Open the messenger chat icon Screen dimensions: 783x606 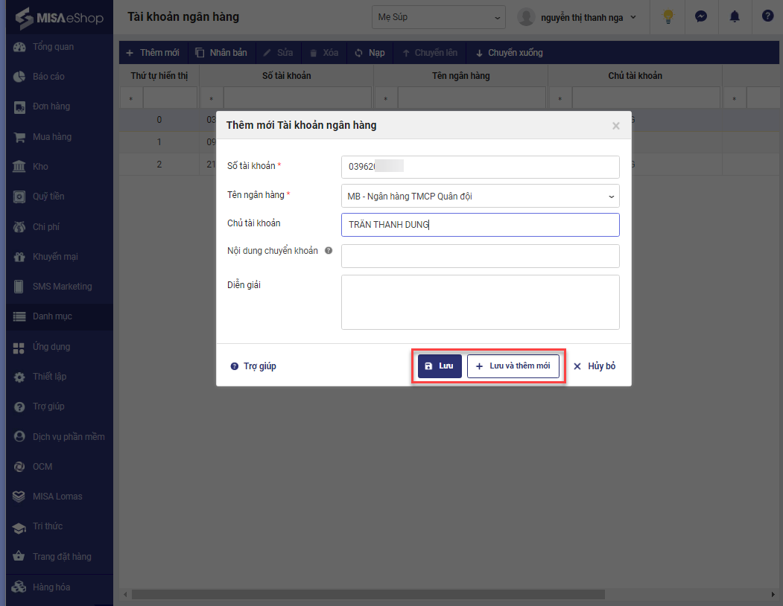tap(701, 16)
